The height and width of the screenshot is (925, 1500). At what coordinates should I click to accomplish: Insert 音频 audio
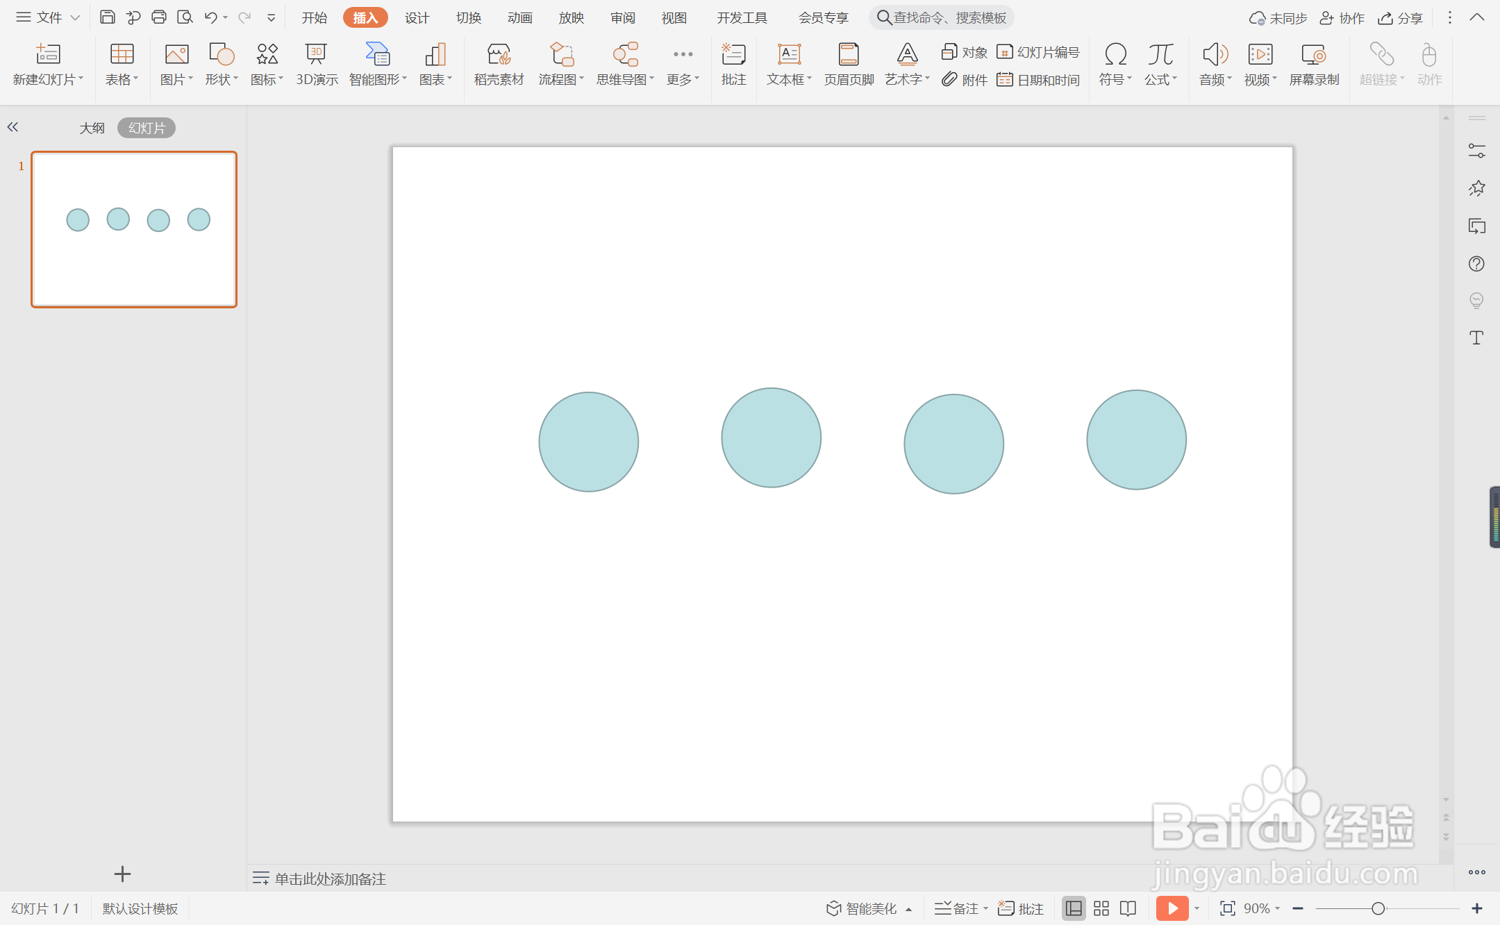coord(1215,65)
